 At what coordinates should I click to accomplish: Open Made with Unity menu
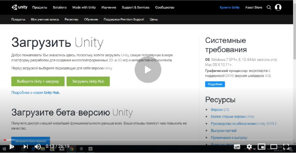pos(84,7)
